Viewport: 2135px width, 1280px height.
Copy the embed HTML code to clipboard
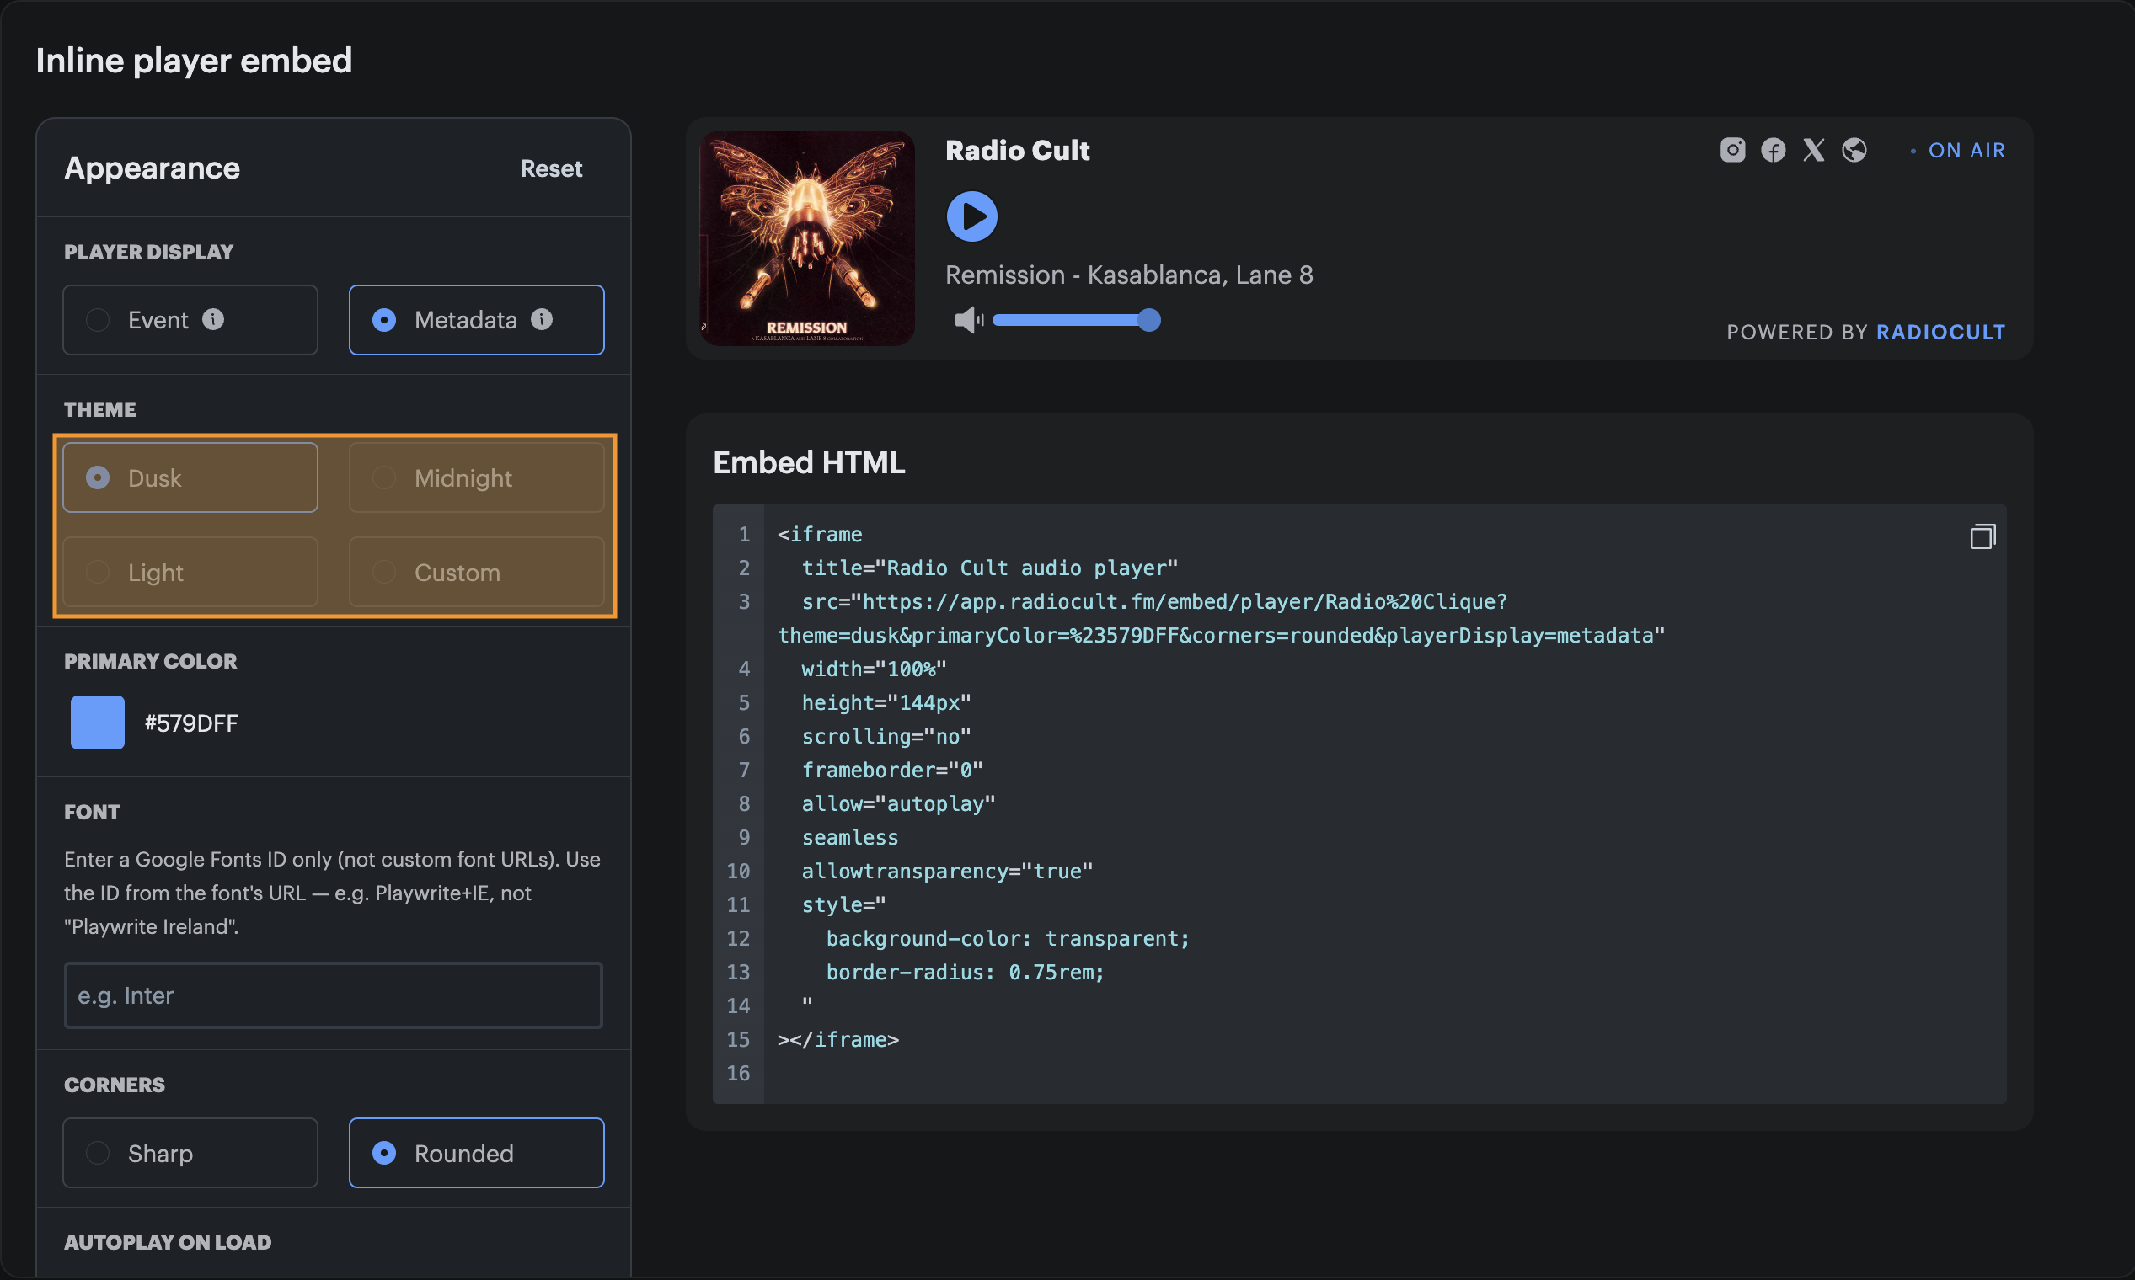coord(1982,536)
